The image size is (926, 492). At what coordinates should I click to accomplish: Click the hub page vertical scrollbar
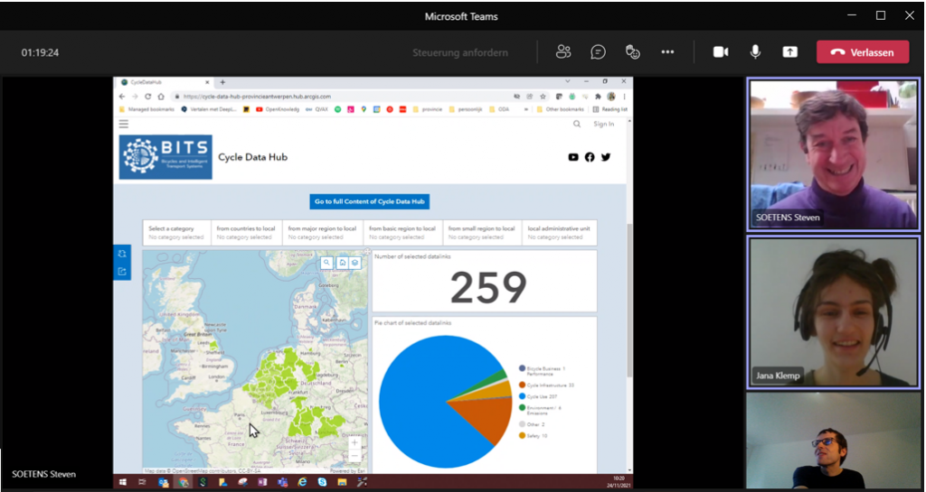[x=629, y=301]
